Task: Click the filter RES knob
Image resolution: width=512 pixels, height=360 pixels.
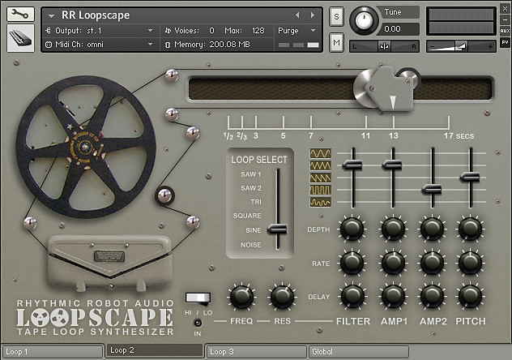Action: coord(282,297)
